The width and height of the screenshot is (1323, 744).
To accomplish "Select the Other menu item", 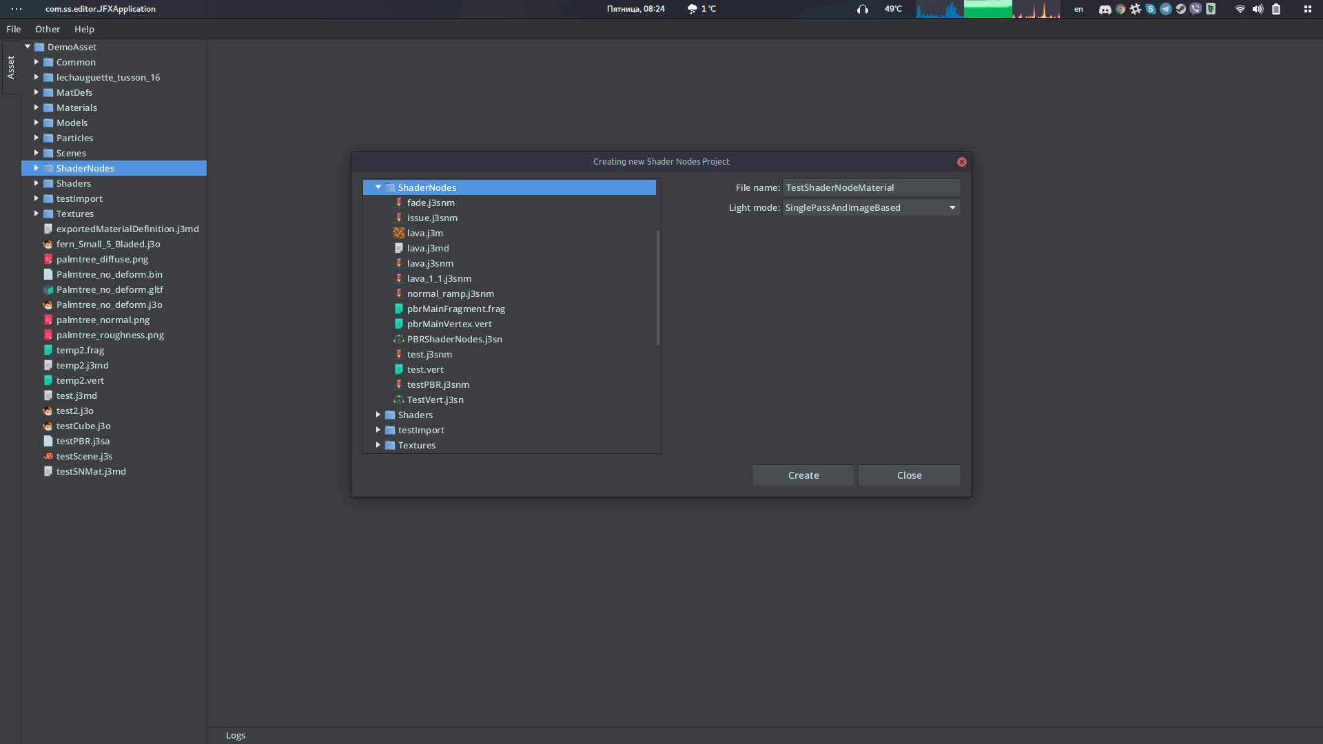I will [x=48, y=29].
